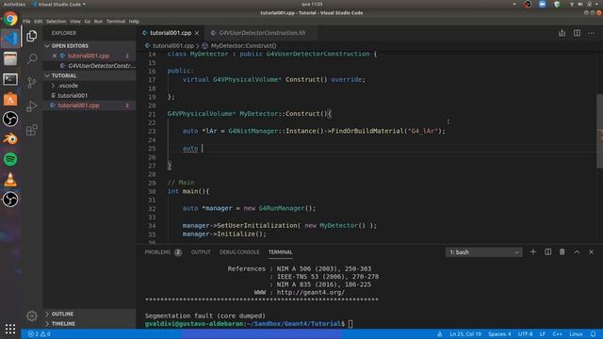Viewport: 603px width, 339px height.
Task: Click the Linux configuration status item
Action: click(576, 334)
